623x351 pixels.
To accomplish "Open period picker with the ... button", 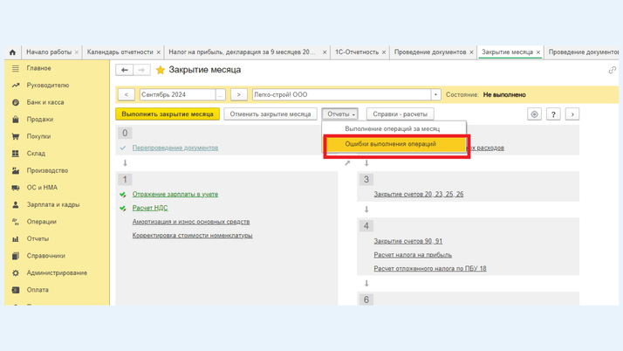I will click(221, 94).
